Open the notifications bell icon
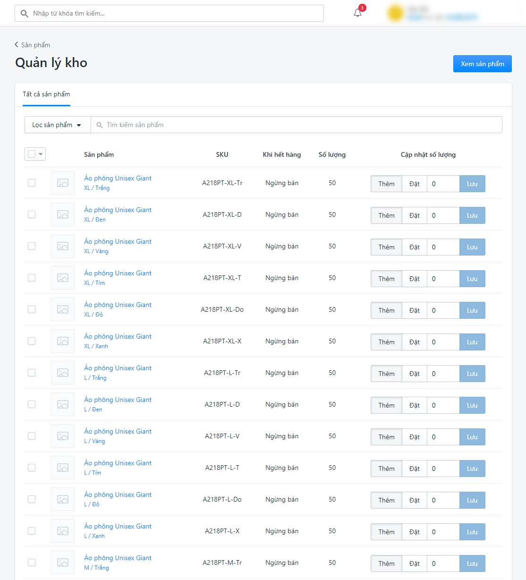This screenshot has width=526, height=580. click(357, 13)
